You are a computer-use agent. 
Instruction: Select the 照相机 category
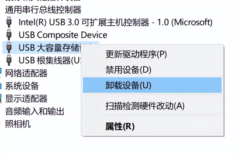pos(18,124)
